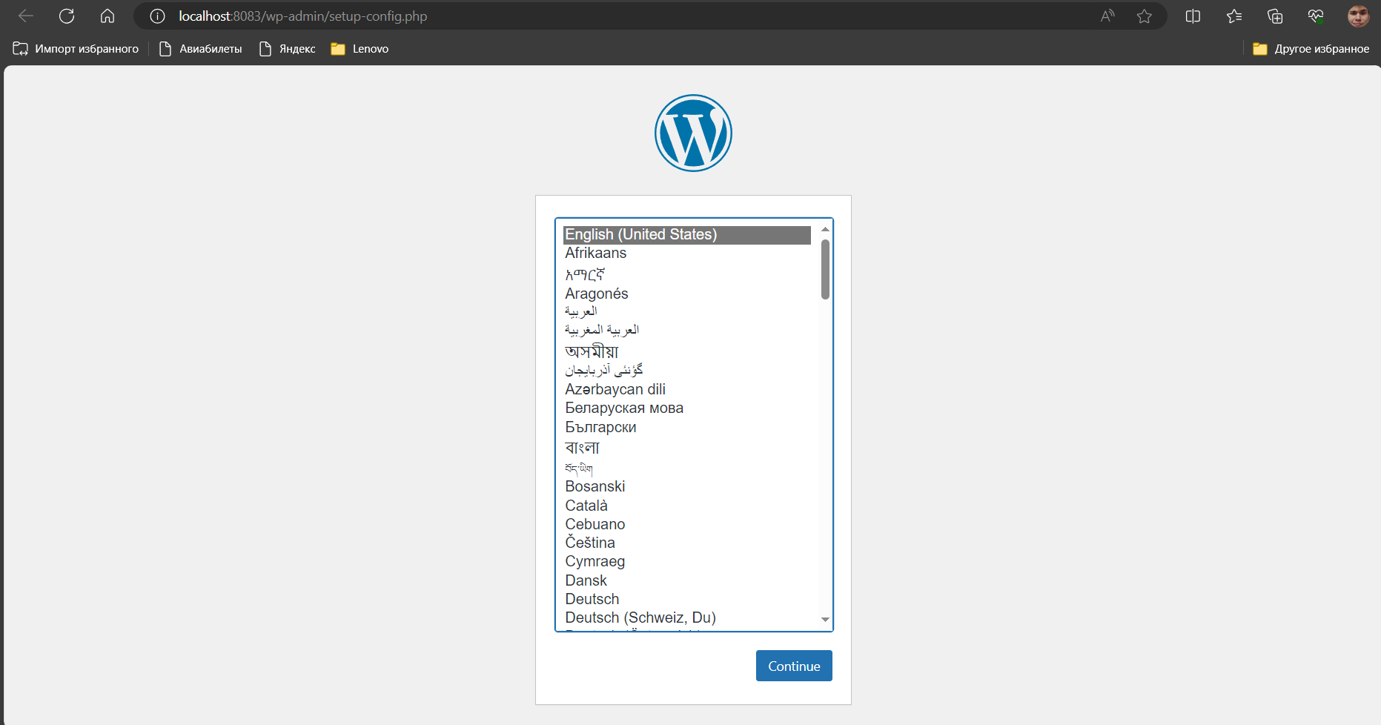This screenshot has width=1381, height=725.
Task: Toggle the split screen icon
Action: click(1193, 16)
